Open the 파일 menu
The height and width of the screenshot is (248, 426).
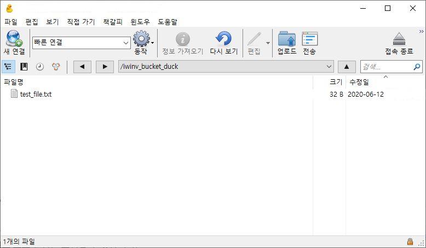[x=11, y=22]
